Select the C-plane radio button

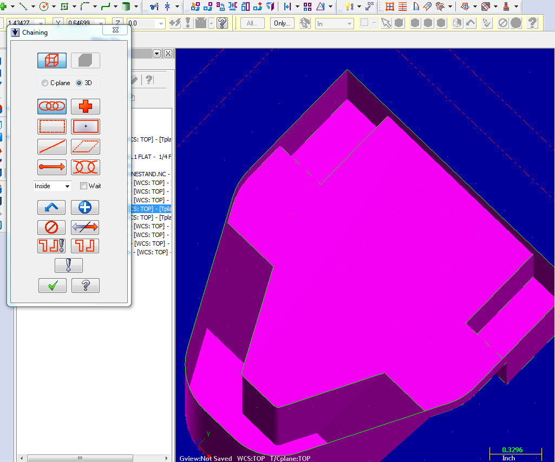pos(45,83)
